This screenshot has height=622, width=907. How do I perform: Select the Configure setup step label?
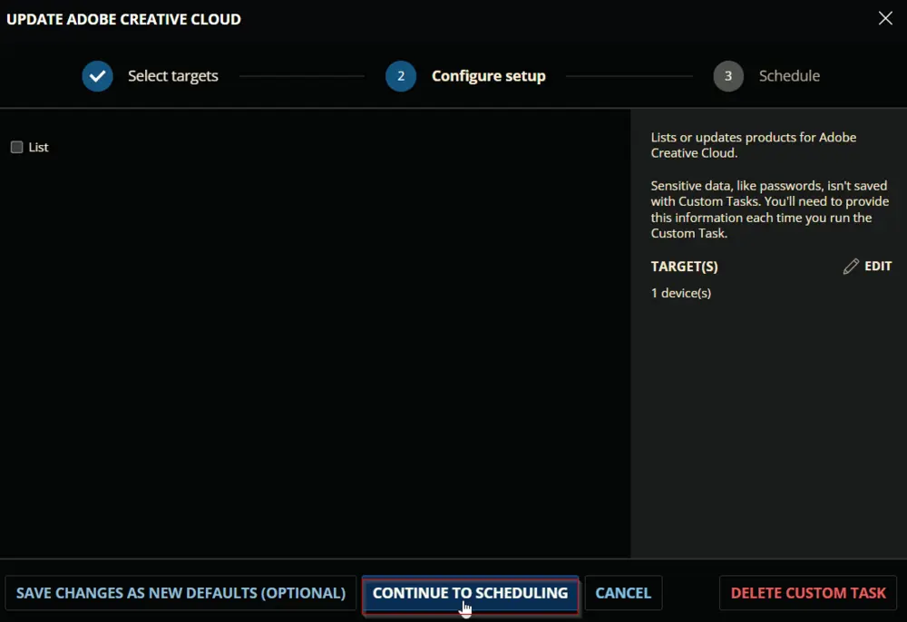488,76
